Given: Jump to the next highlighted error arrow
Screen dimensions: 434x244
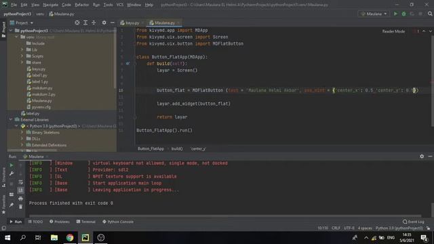Looking at the screenshot, I should 431,31.
